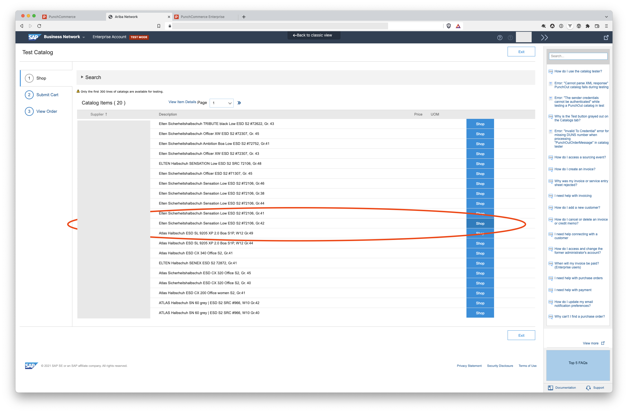Viewport: 628px width, 413px height.
Task: Go back using browser back arrow
Action: coord(22,26)
